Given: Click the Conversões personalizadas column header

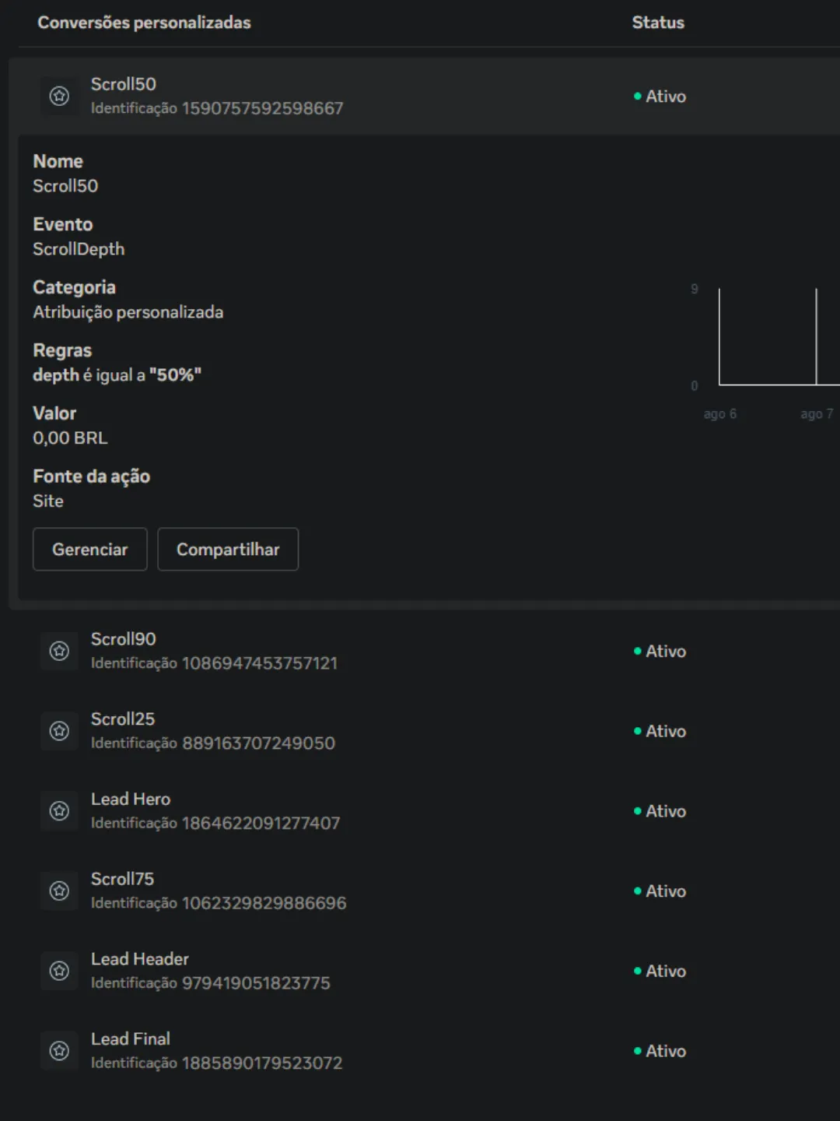Looking at the screenshot, I should click(144, 23).
